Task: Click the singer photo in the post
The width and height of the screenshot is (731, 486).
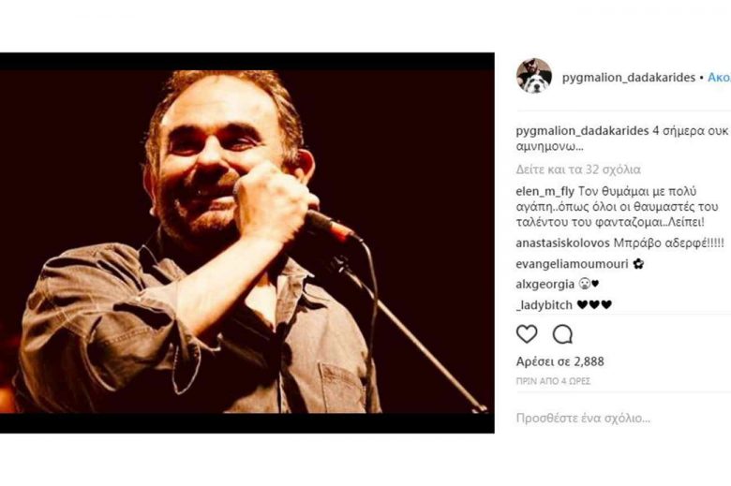Action: coord(247,243)
